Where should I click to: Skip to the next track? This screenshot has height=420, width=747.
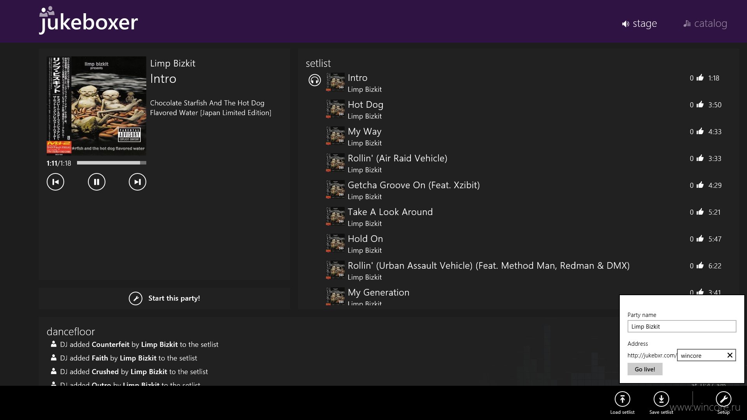(137, 182)
